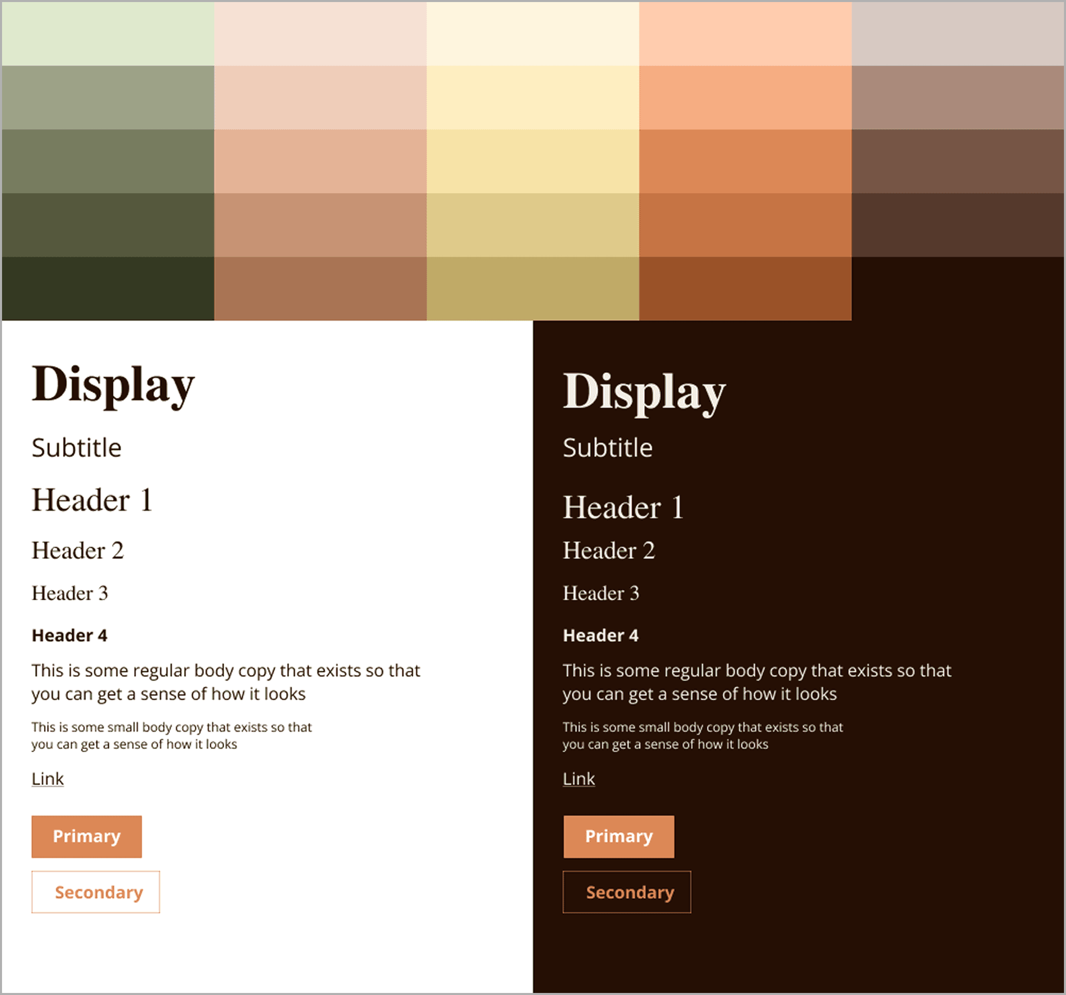1066x995 pixels.
Task: Click the Subtitle text in the dark panel
Action: (608, 447)
